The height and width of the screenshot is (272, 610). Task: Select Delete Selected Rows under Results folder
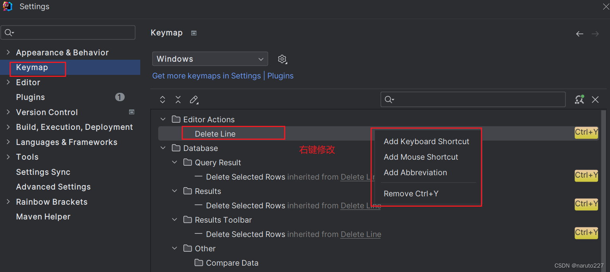(x=245, y=205)
